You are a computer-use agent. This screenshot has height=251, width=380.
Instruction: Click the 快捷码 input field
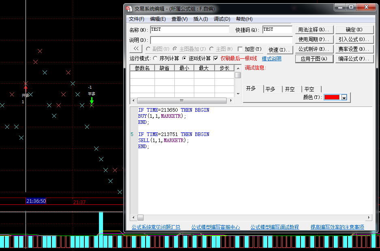277,30
